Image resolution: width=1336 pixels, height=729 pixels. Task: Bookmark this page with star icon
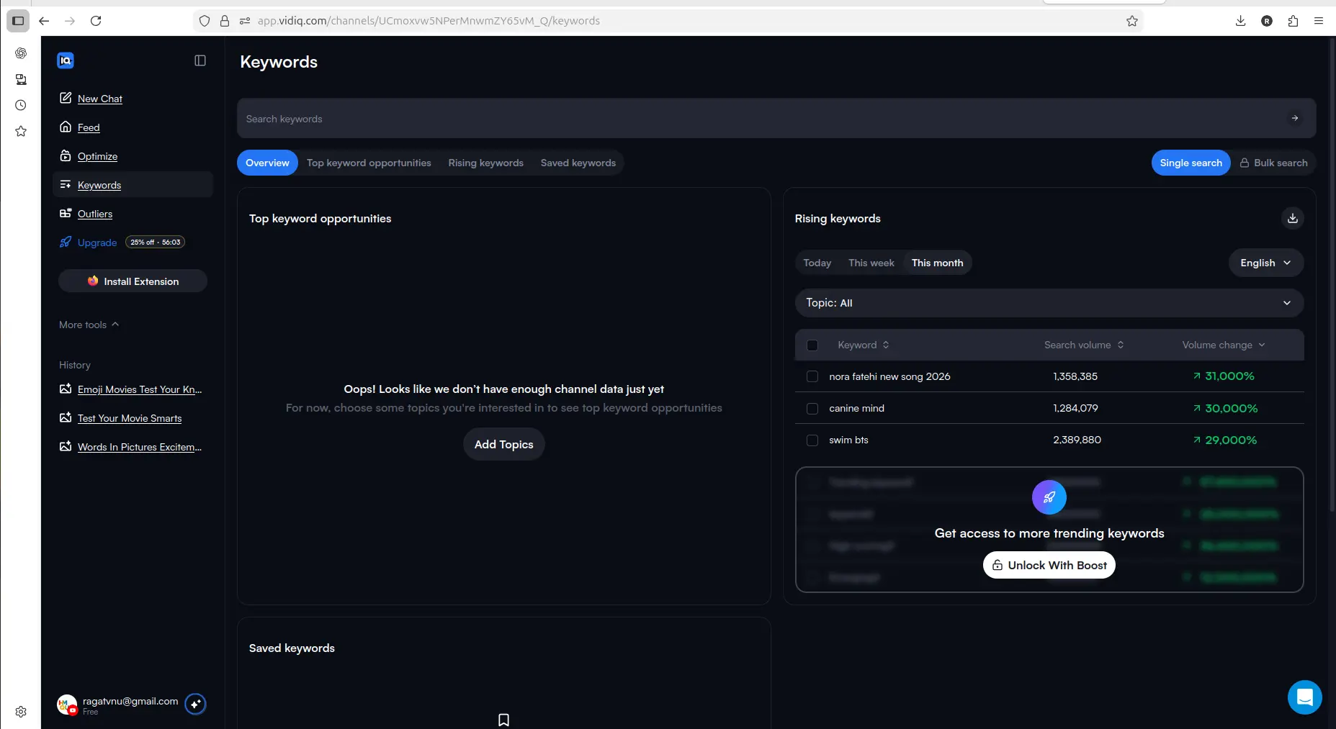pyautogui.click(x=1132, y=21)
